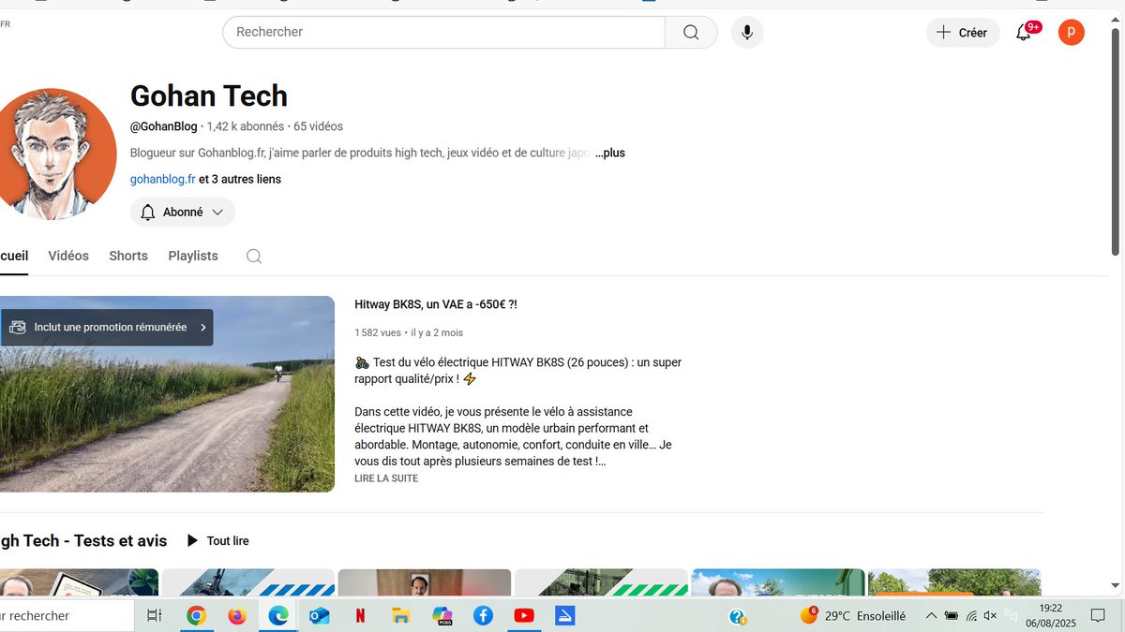Check the battery status icon
The width and height of the screenshot is (1125, 632).
952,616
